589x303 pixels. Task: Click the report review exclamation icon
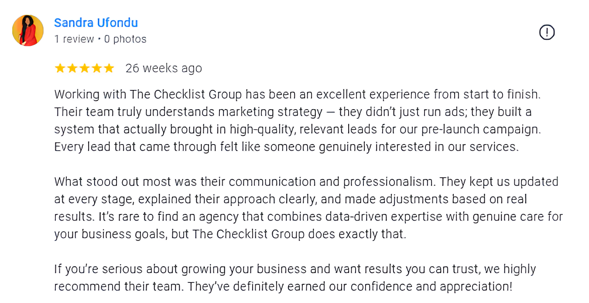(x=547, y=32)
